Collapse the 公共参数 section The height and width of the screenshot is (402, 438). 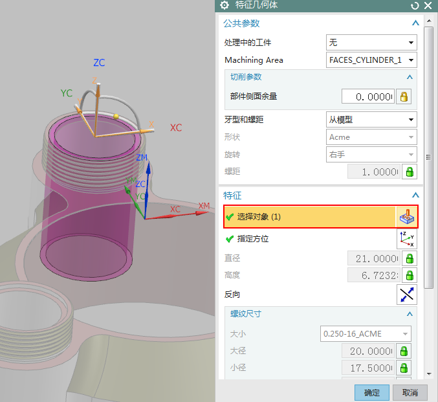(x=415, y=23)
